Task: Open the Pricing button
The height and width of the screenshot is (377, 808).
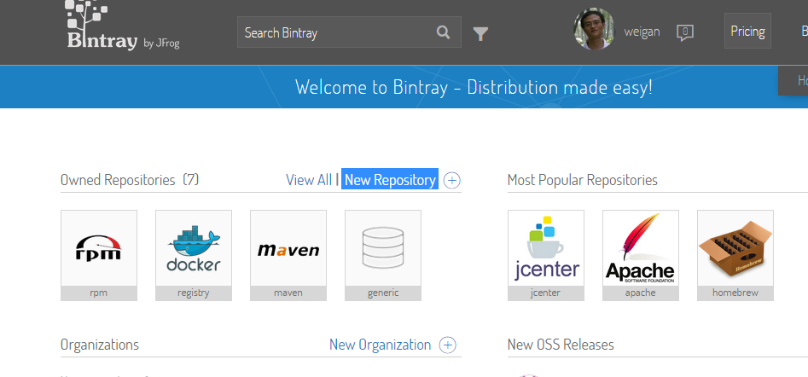Action: click(747, 31)
